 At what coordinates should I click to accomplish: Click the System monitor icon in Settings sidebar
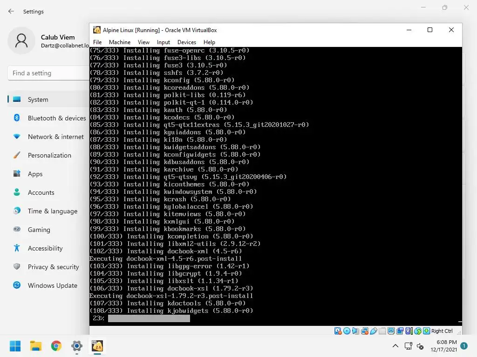pos(17,99)
